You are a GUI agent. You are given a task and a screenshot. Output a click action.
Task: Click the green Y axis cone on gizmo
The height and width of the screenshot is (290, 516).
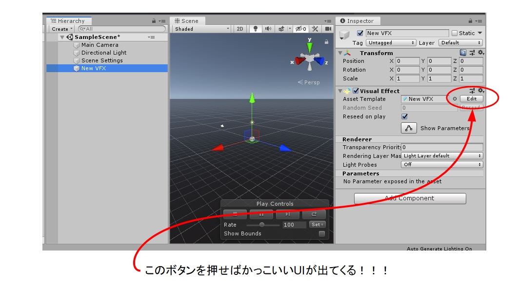309,47
